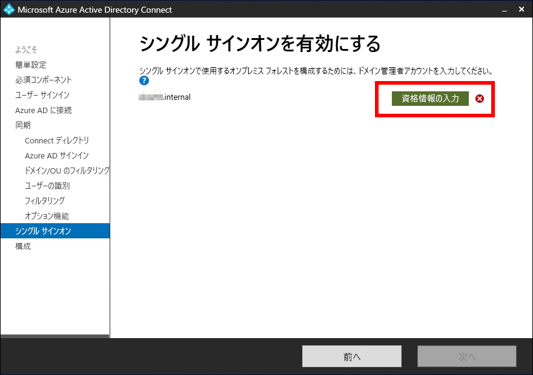
Task: Open Connect ディレクトリ sub-step
Action: coord(57,140)
